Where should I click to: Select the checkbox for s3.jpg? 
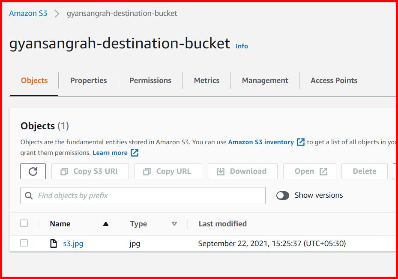tap(24, 243)
